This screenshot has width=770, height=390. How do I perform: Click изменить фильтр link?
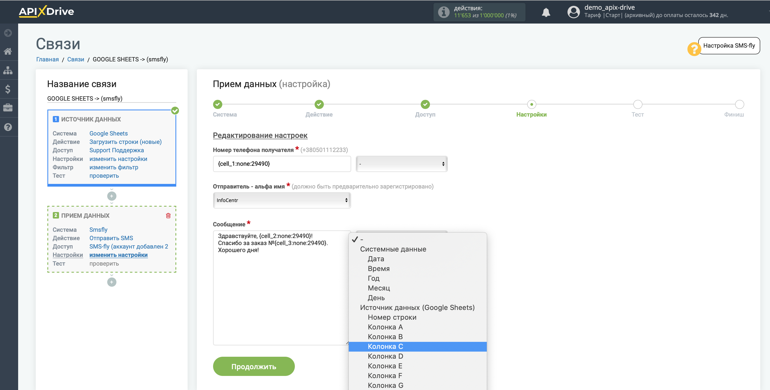click(x=114, y=167)
